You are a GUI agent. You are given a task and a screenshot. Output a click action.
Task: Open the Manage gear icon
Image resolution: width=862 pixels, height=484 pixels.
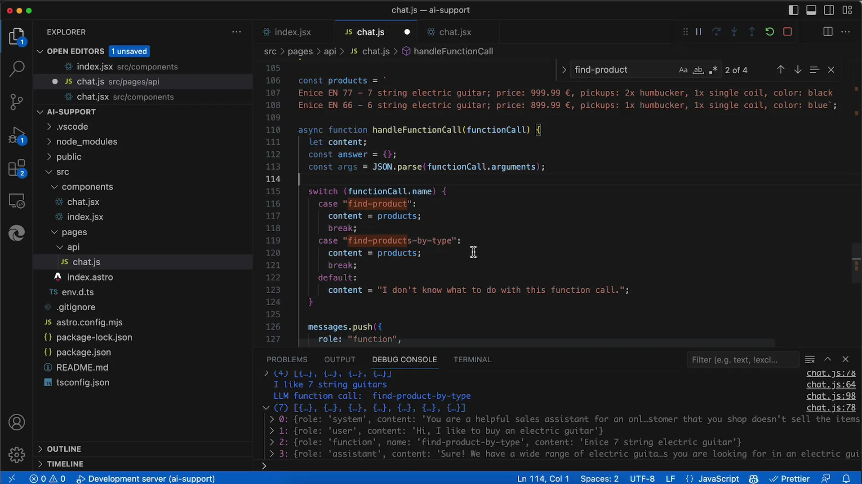pos(17,454)
